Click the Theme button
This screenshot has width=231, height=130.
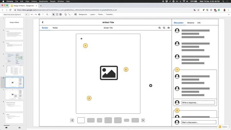(x=101, y=14)
